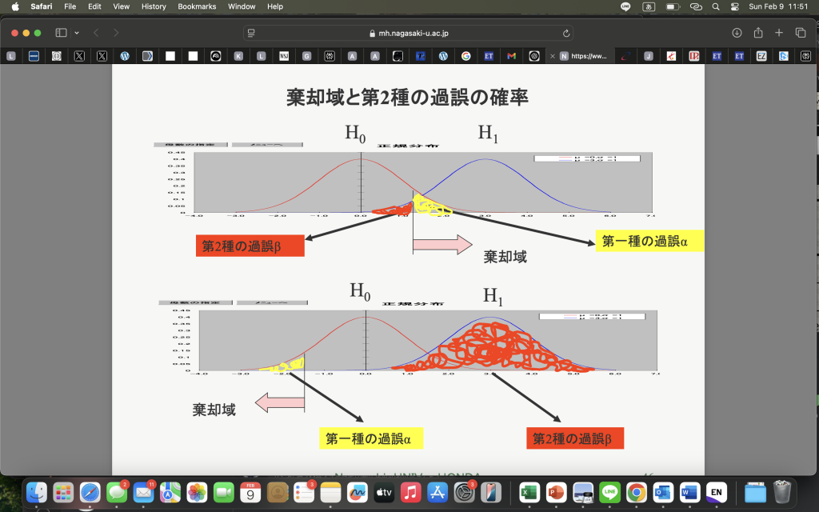Open Control Center from the menu bar
Screen dimensions: 819x512
(x=735, y=7)
